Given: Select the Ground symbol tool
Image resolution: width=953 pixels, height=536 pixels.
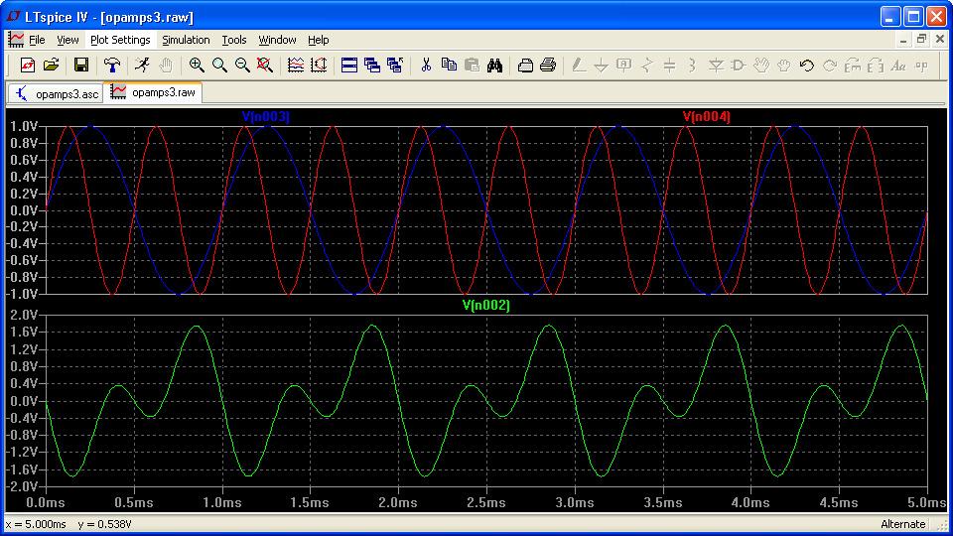Looking at the screenshot, I should coord(602,66).
